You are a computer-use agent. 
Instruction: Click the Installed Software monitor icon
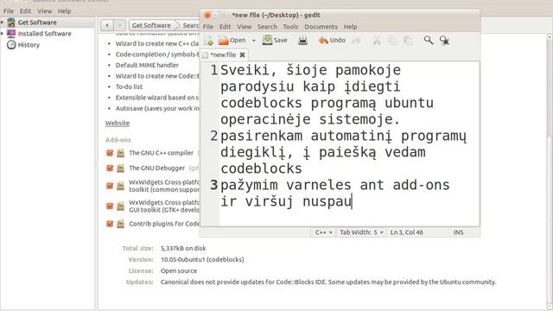(11, 34)
